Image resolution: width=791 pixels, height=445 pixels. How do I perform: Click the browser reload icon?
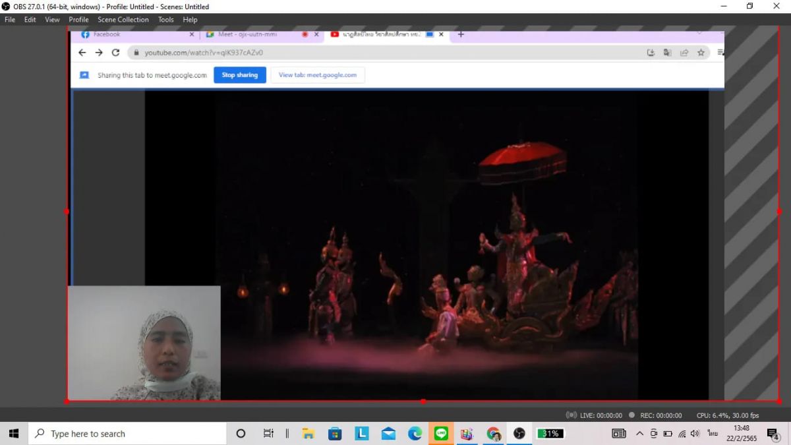point(116,53)
